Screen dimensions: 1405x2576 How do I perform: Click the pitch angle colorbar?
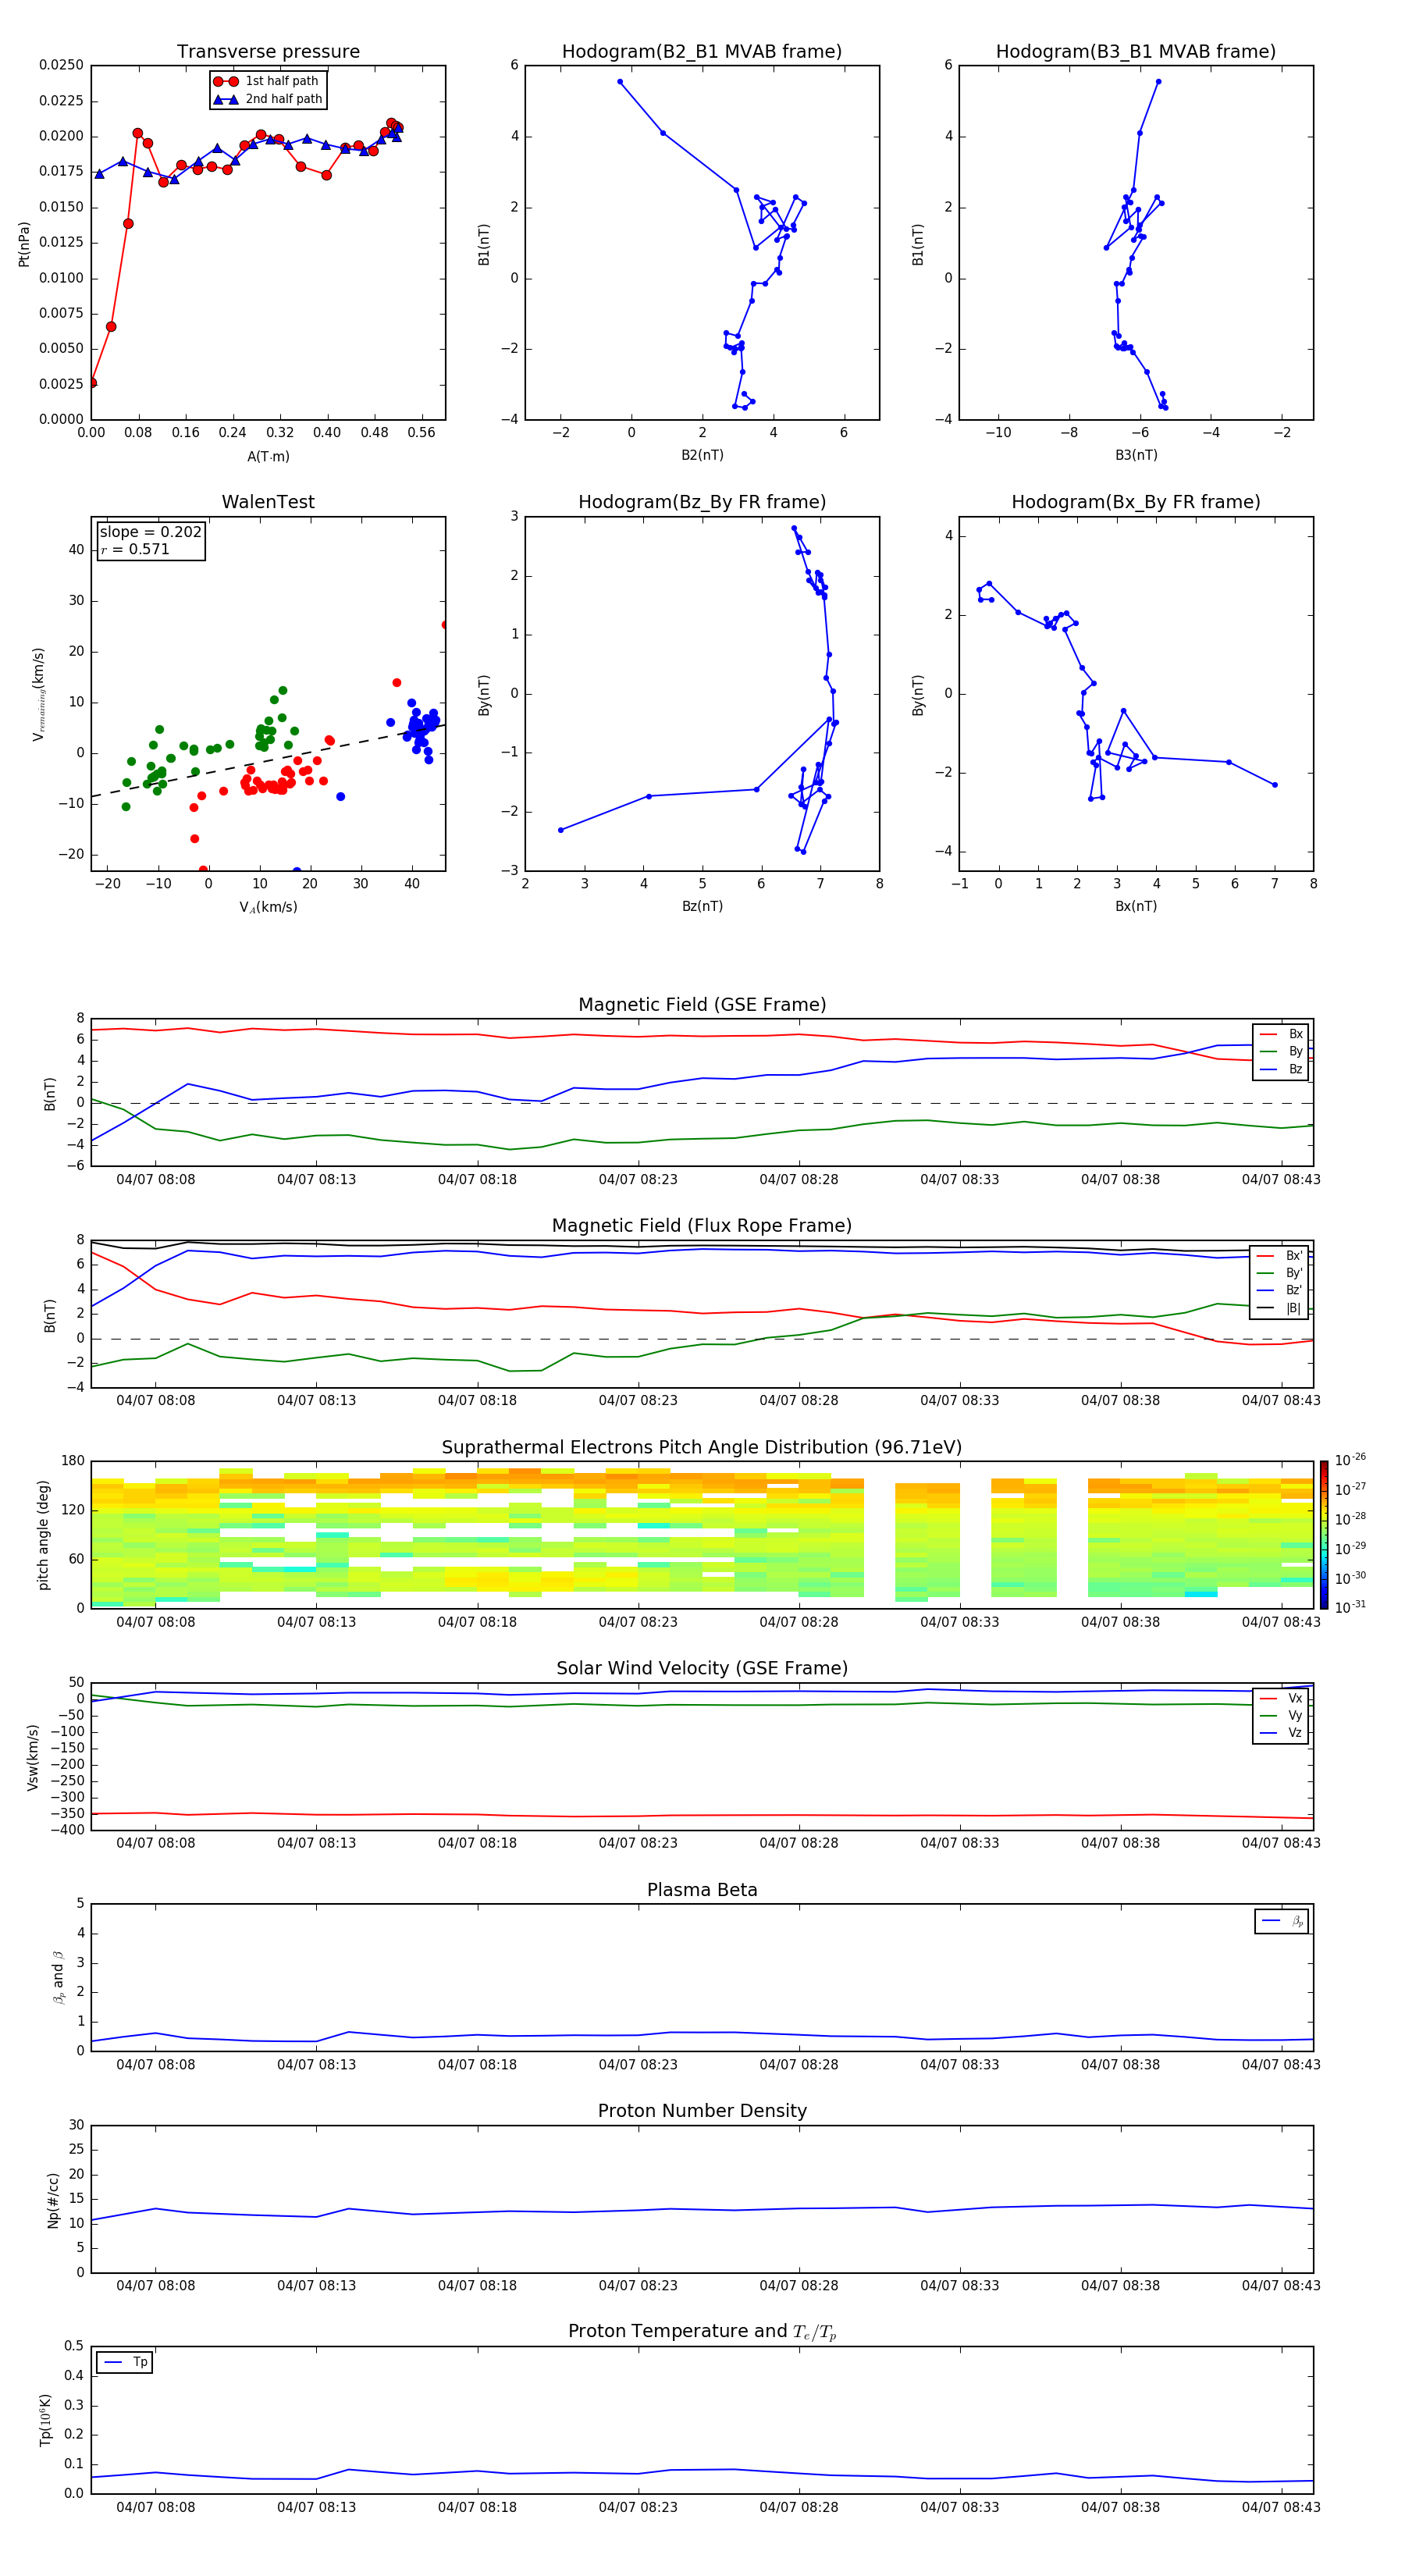1324,1534
